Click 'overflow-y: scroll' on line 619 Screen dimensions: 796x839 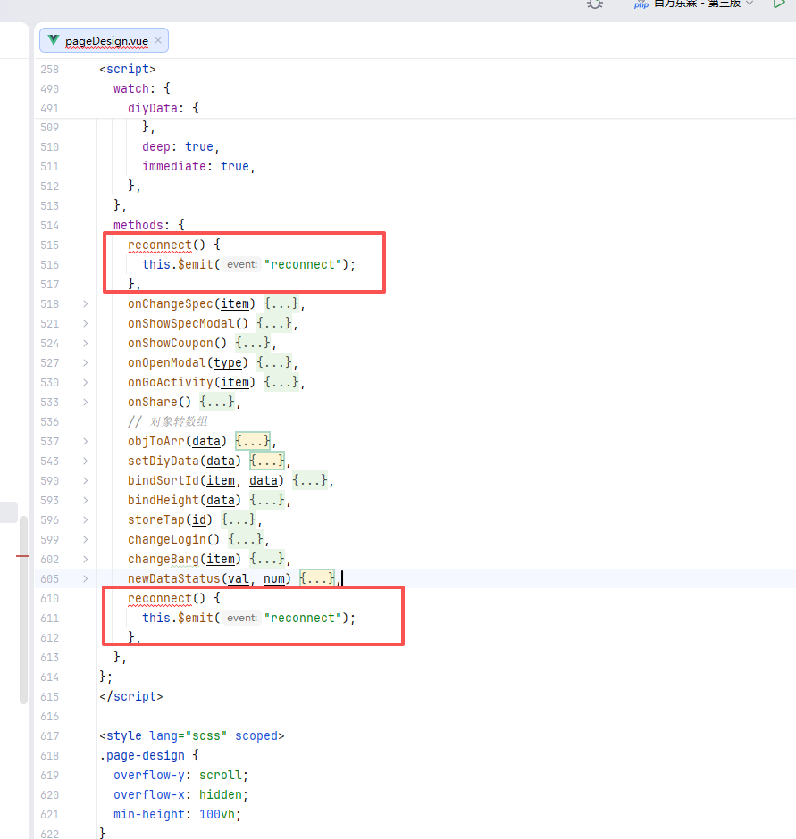click(177, 776)
